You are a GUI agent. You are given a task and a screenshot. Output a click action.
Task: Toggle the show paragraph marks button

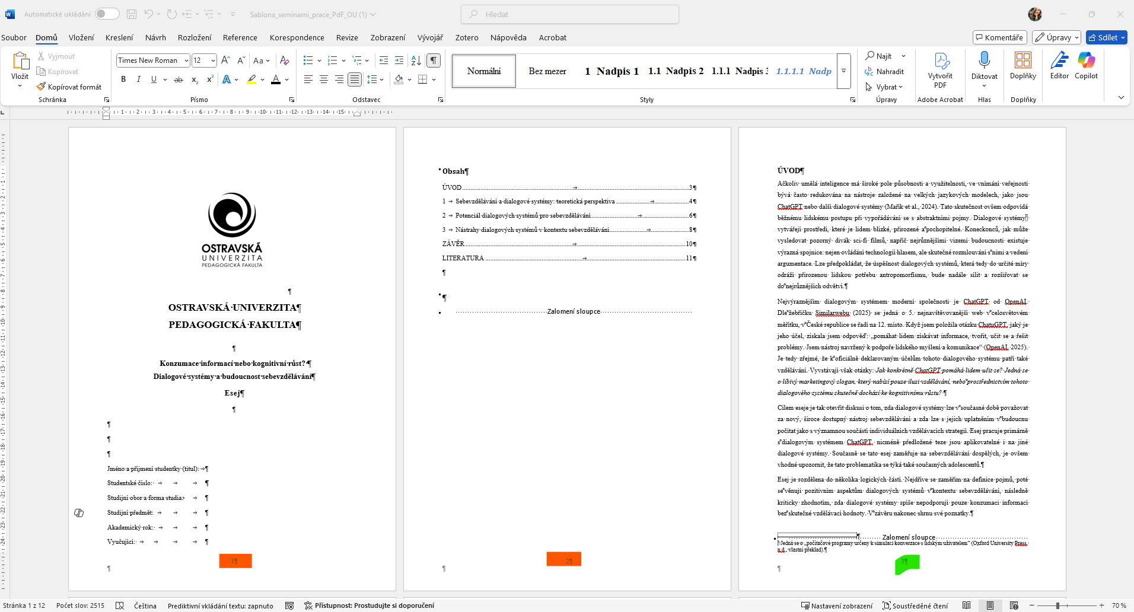[434, 60]
